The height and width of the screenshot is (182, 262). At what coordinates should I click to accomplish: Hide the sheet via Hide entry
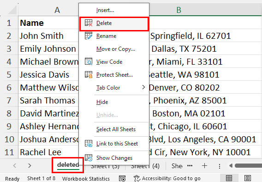click(x=114, y=102)
